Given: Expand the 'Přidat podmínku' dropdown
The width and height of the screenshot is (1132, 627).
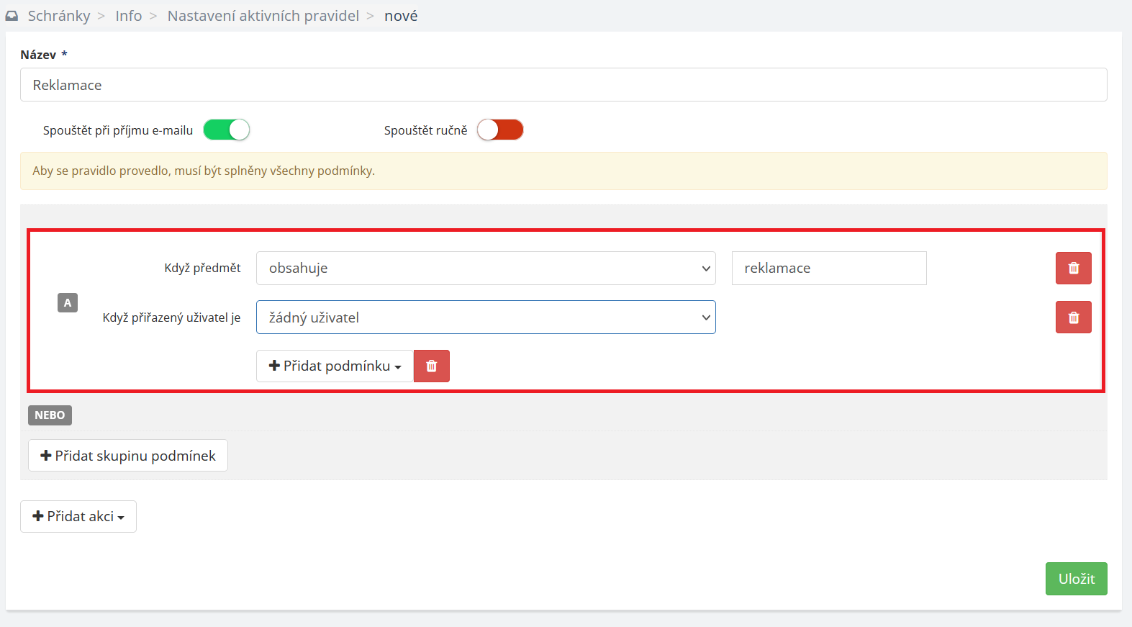Looking at the screenshot, I should [335, 366].
